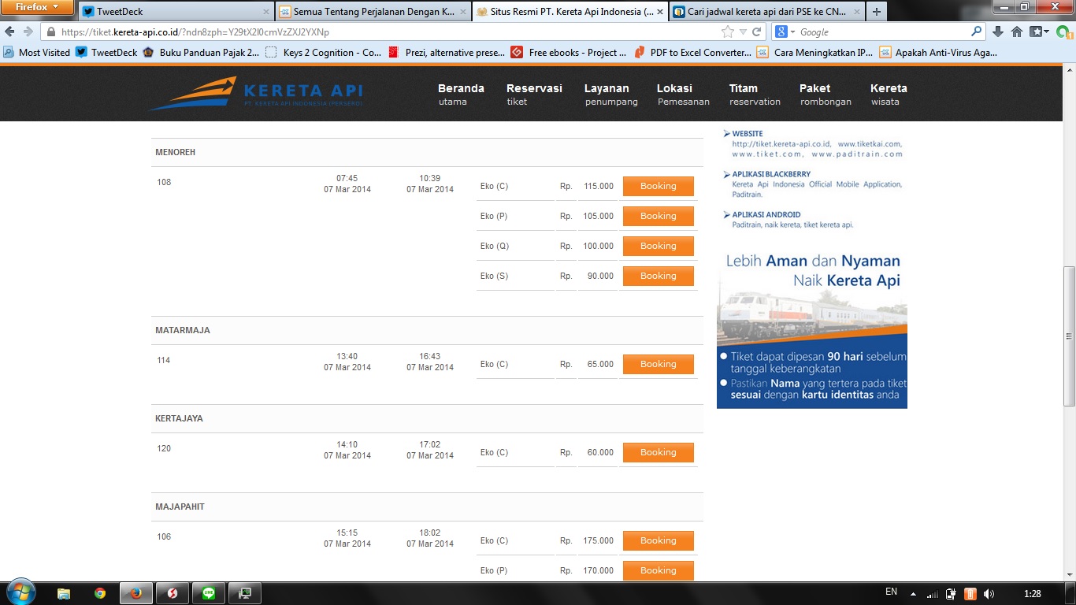Open the Paket rombongan menu

point(825,94)
